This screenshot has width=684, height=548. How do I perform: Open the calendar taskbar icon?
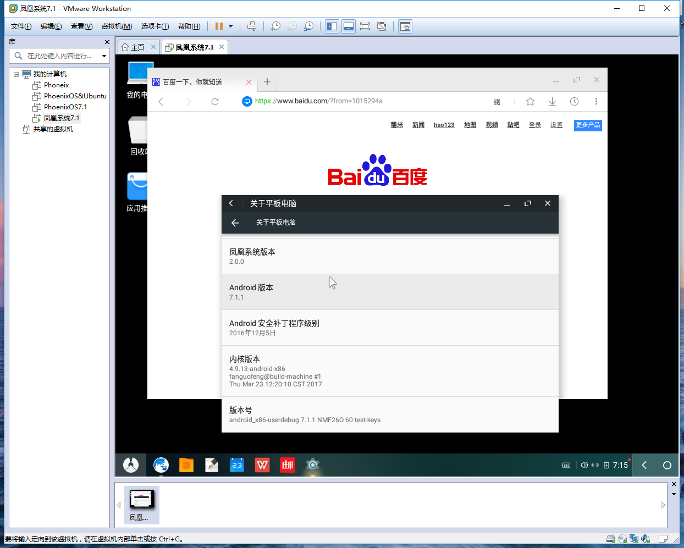tap(237, 465)
